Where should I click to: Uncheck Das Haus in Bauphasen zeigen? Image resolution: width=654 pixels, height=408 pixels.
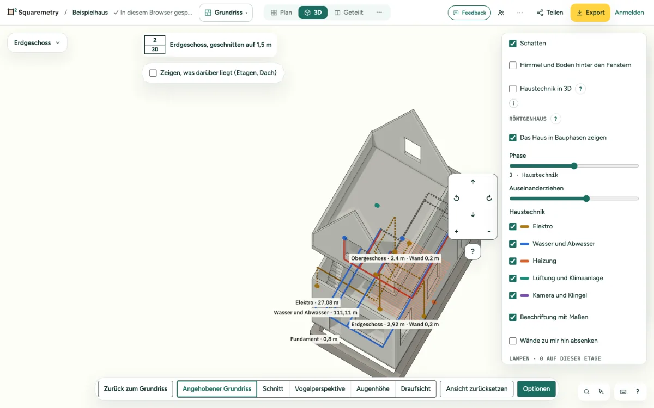(x=513, y=138)
